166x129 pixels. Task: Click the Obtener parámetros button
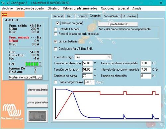click(x=38, y=90)
